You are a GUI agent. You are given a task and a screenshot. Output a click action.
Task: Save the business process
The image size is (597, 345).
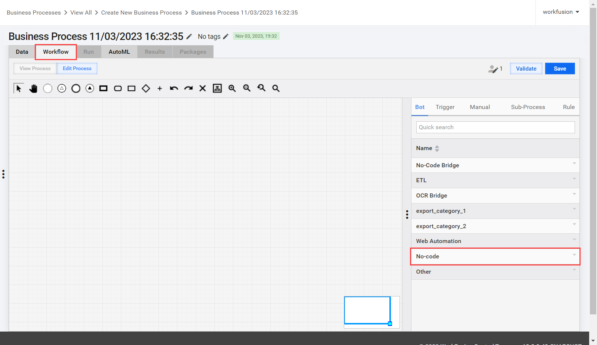pyautogui.click(x=560, y=69)
